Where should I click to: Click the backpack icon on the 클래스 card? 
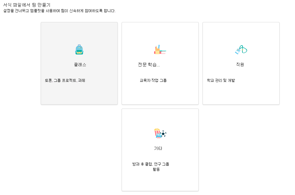[79, 50]
